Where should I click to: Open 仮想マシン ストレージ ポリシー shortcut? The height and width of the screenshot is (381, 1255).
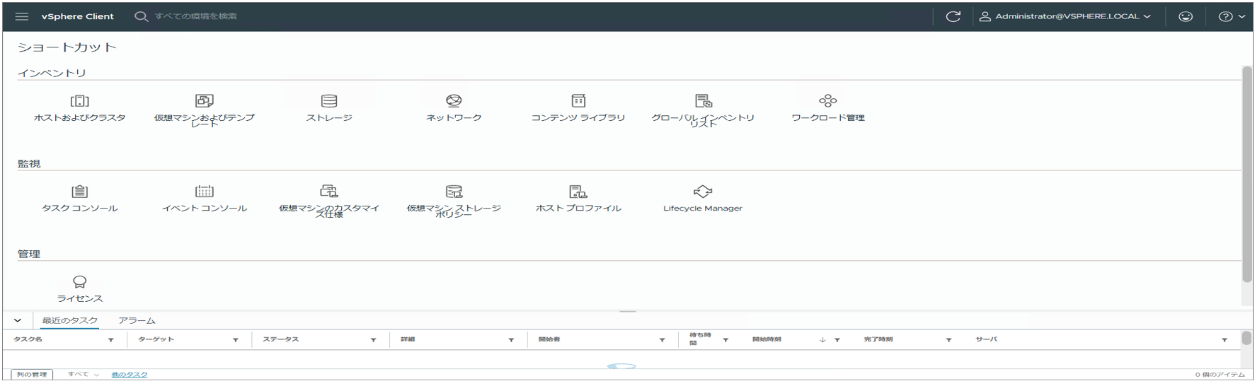[454, 201]
